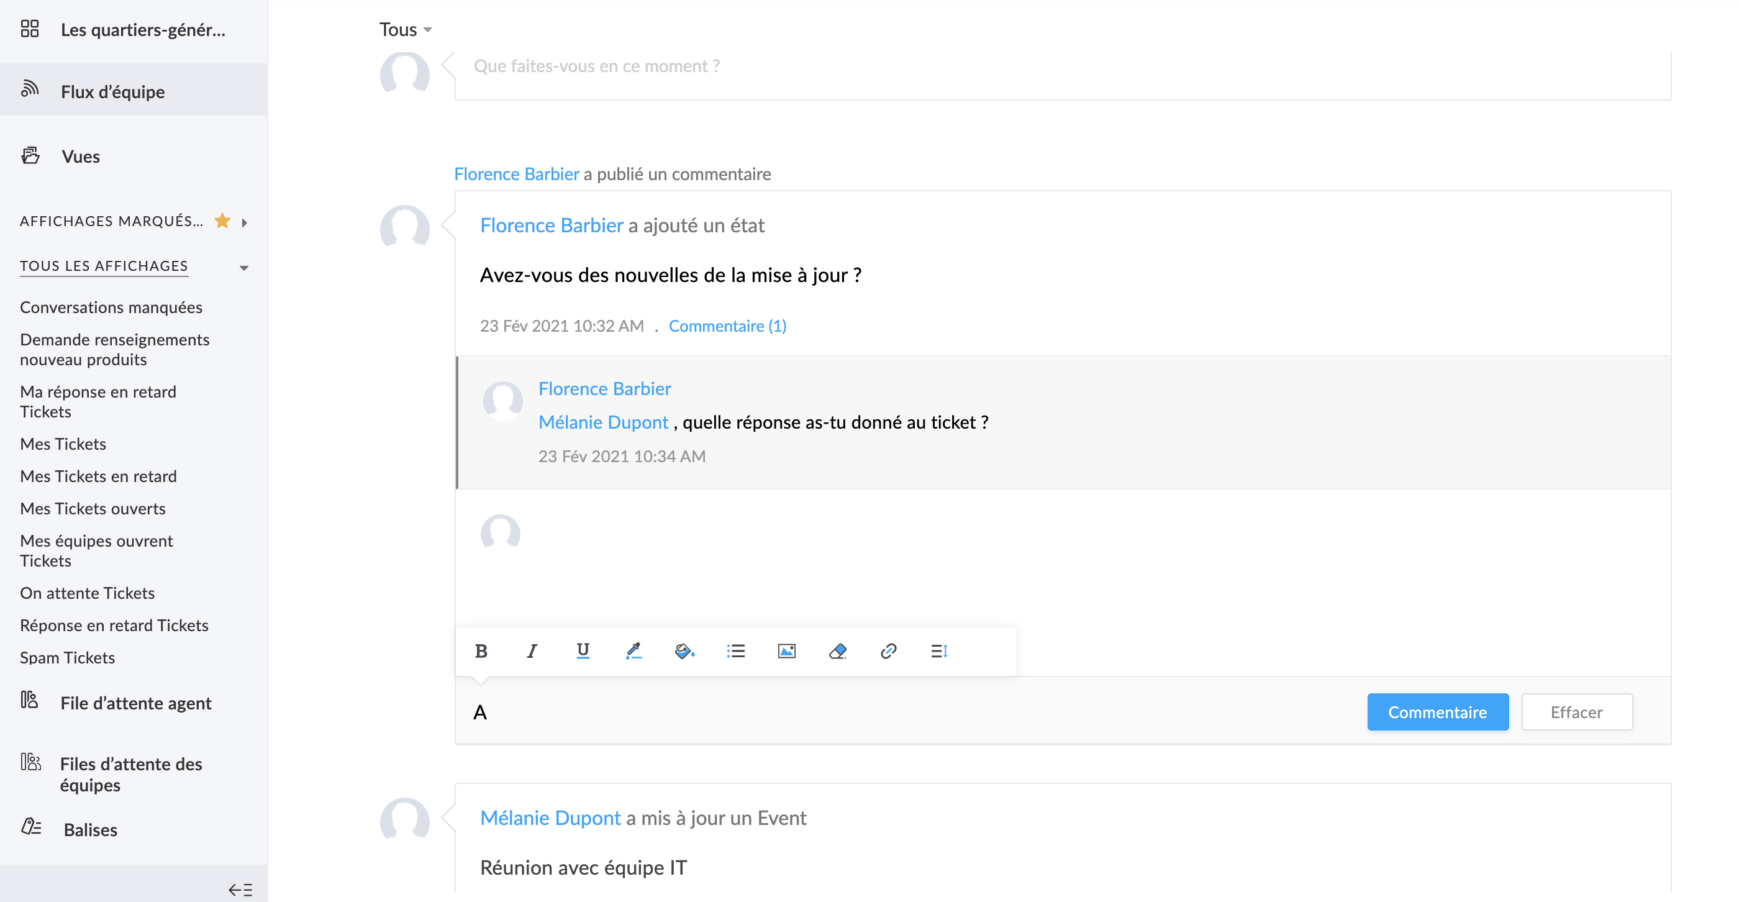Open the text direction alignment icon

pyautogui.click(x=939, y=651)
